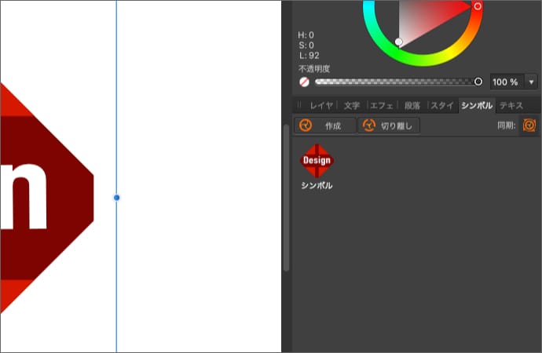Toggle the 同期 sync icon
The image size is (542, 353).
(529, 125)
